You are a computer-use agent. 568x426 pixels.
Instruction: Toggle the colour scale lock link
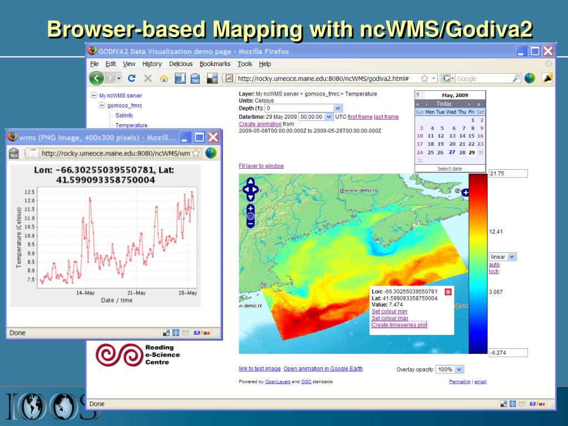[494, 271]
